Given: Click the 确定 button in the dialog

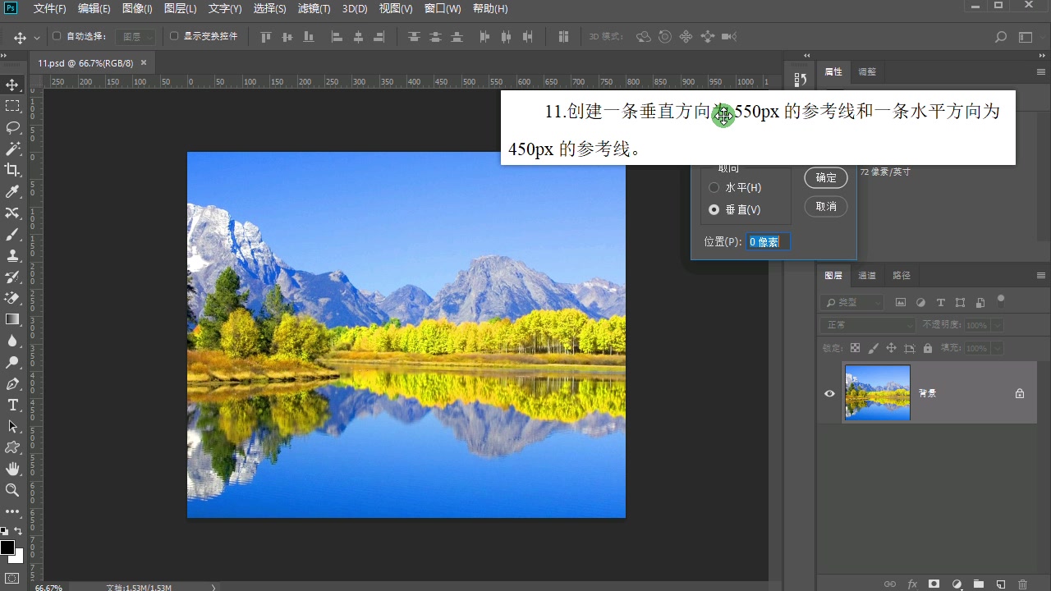Looking at the screenshot, I should [826, 177].
